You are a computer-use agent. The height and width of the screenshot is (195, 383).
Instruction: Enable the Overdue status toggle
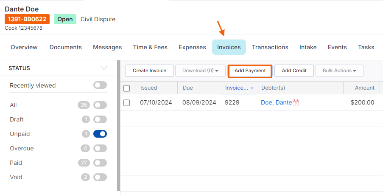point(100,148)
